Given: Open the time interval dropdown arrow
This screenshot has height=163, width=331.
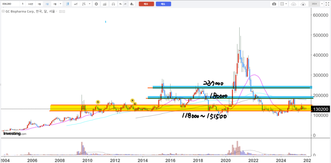Looking at the screenshot, I should (61, 4).
